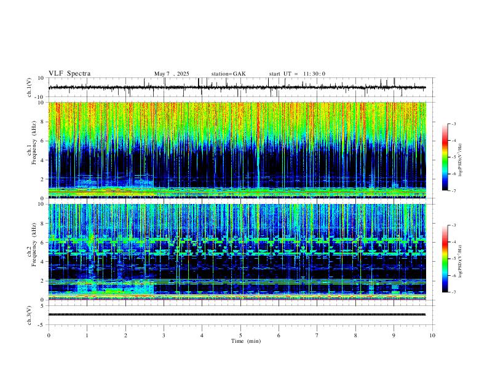This screenshot has height=376, width=487.
Task: Click the time axis tick label "2"
Action: click(125, 335)
